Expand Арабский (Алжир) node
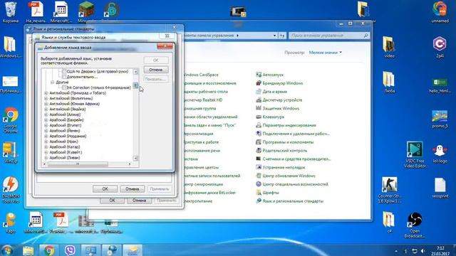 point(46,114)
